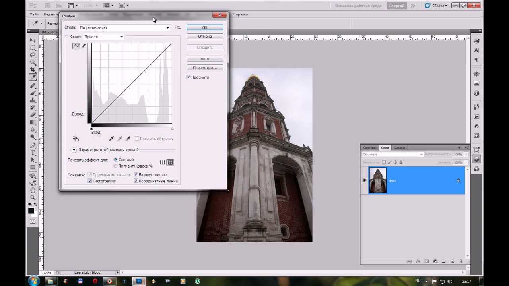Switch to the detailed grid icon

coord(170,162)
